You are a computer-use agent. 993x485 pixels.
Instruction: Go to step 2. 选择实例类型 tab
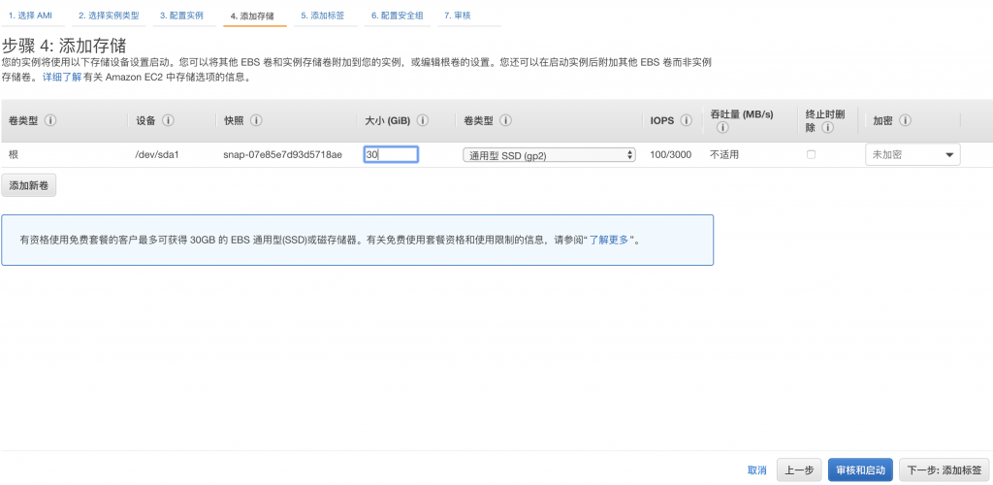tap(109, 16)
